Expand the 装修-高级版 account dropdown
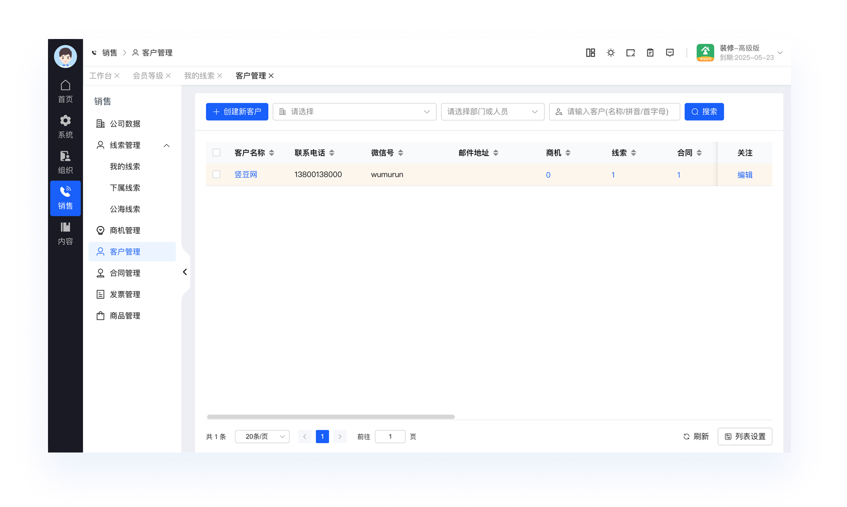 point(780,52)
